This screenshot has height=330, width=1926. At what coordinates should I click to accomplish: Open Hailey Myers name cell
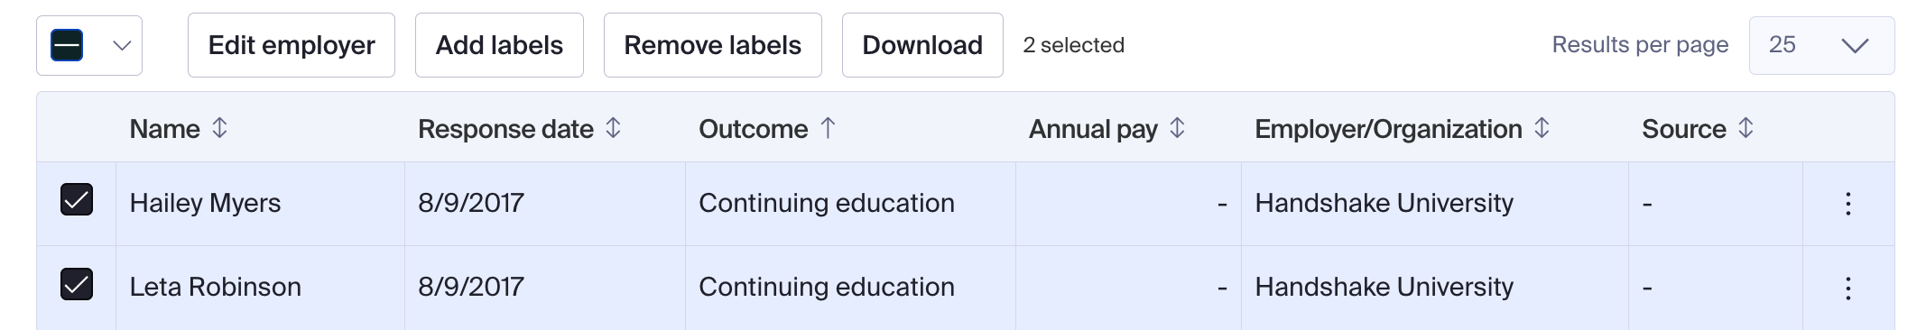pos(205,203)
